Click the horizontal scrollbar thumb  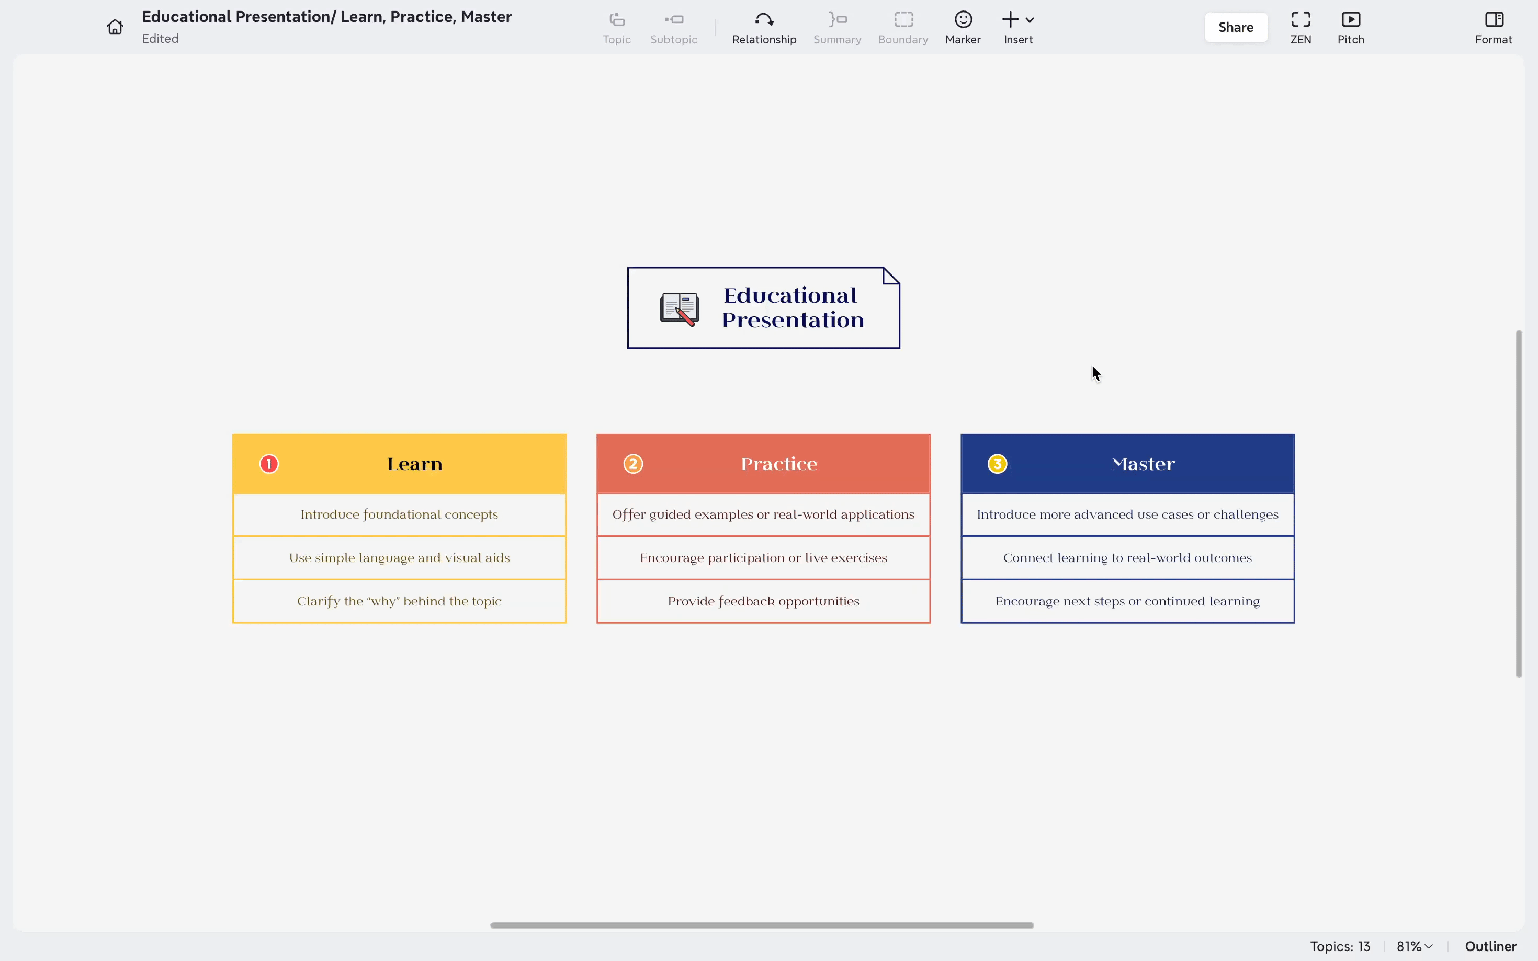click(x=762, y=925)
